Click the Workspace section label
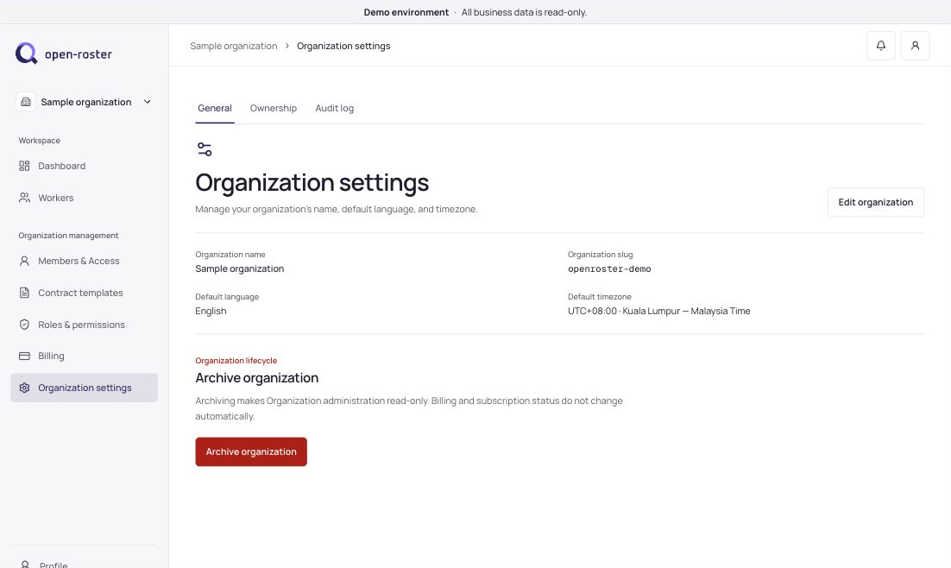This screenshot has width=951, height=568. (40, 140)
